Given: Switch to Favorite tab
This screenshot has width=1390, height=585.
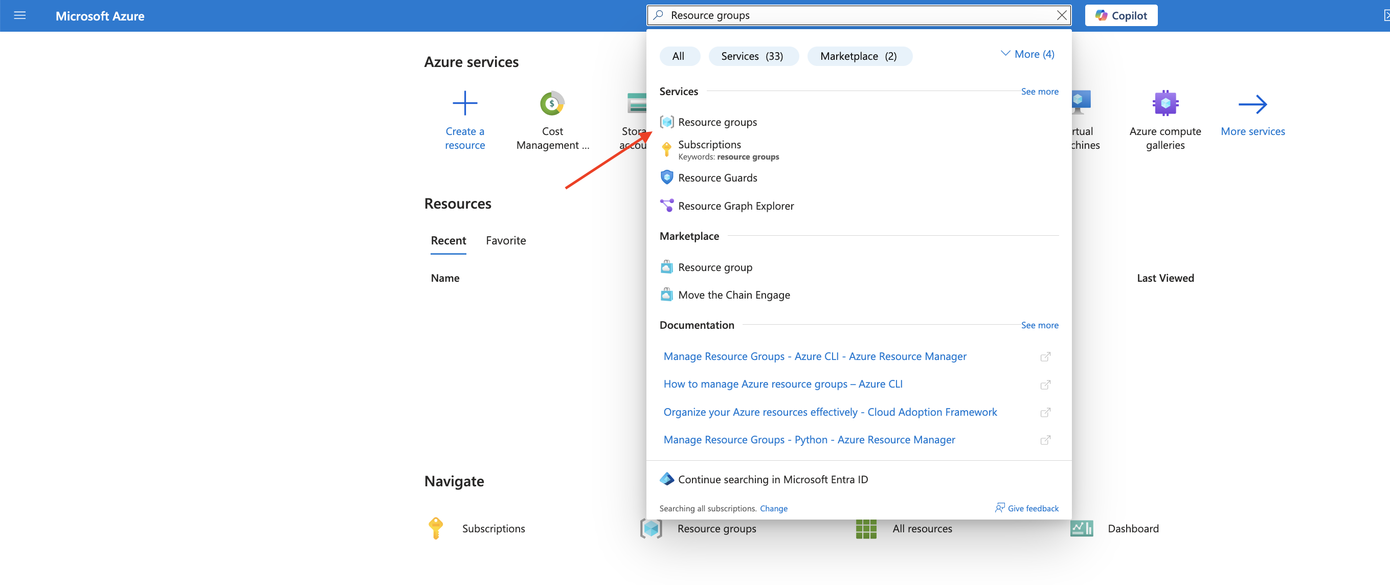Looking at the screenshot, I should point(506,240).
